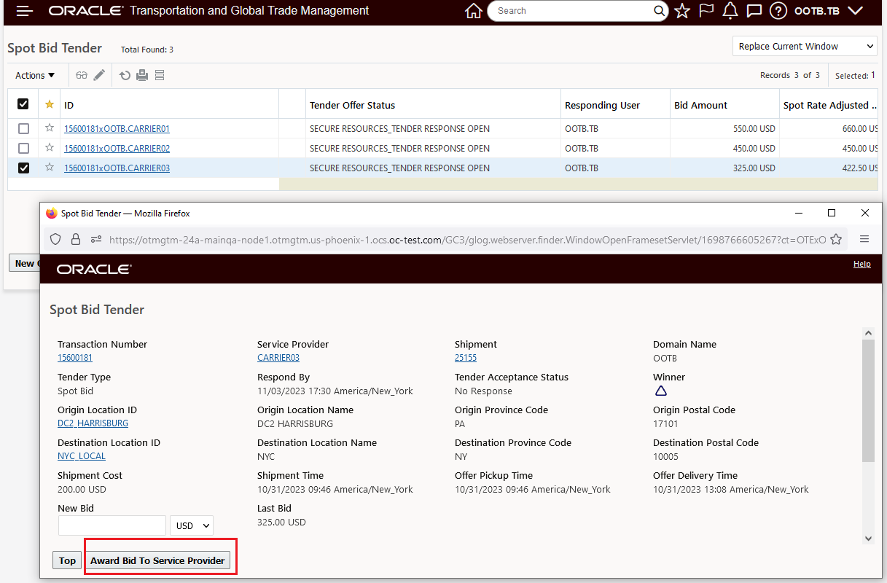Open the hamburger navigation menu

pyautogui.click(x=25, y=11)
